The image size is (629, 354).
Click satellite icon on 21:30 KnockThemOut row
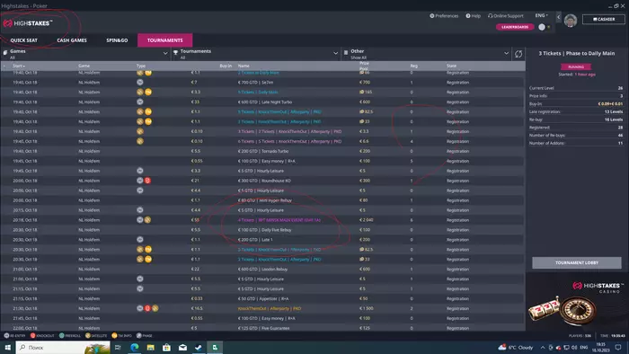coord(155,308)
